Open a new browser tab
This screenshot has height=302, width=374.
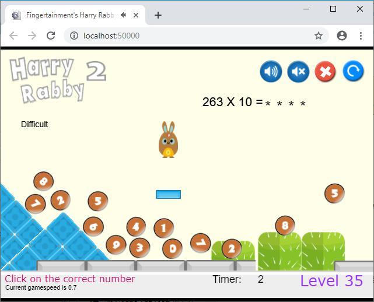tap(158, 15)
